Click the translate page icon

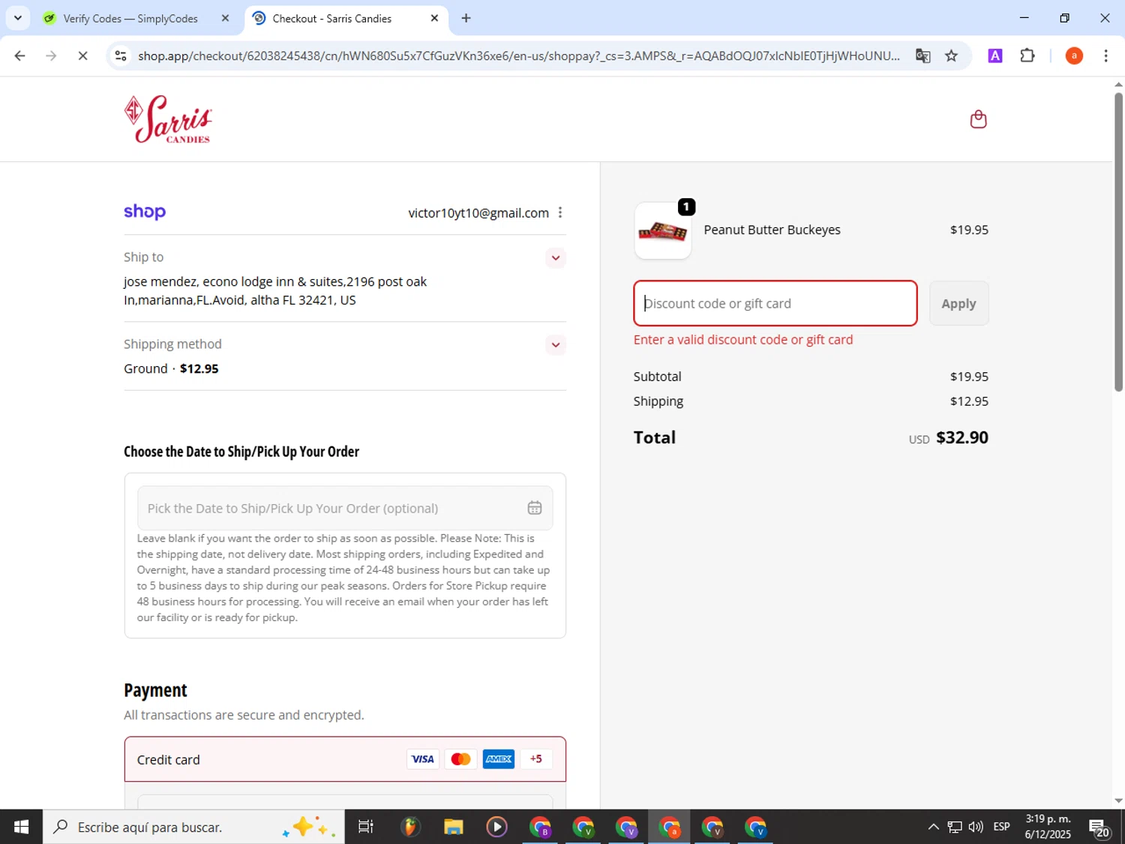922,56
